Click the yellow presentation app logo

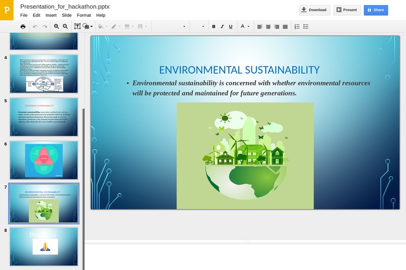(x=7, y=10)
